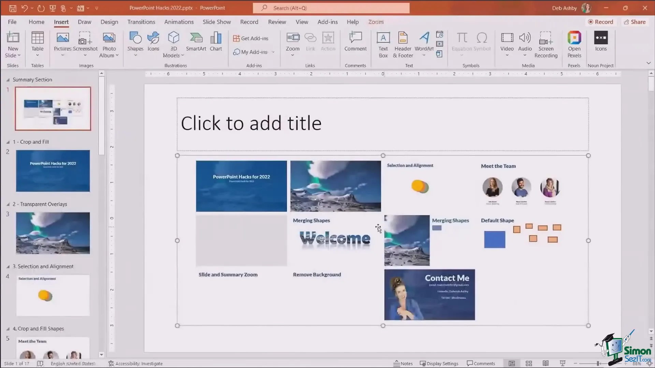Insert Object icon in Text group
This screenshot has height=368, width=655.
440,54
